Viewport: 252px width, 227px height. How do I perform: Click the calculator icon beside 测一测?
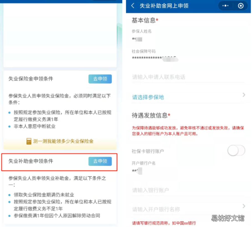(x=29, y=141)
